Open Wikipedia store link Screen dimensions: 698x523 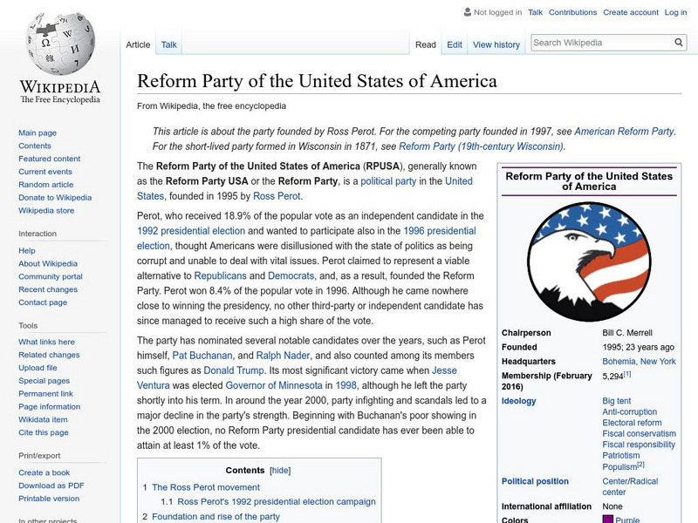[46, 210]
